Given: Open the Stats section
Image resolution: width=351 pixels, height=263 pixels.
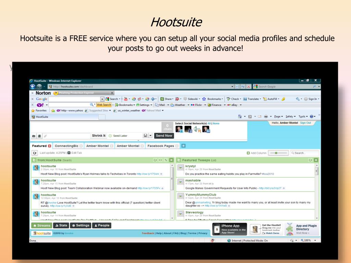Looking at the screenshot, I should pos(61,225).
